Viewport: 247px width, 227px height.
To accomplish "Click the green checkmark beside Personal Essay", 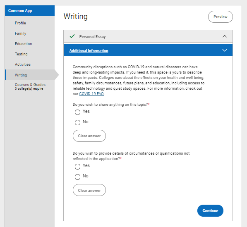I will (72, 36).
